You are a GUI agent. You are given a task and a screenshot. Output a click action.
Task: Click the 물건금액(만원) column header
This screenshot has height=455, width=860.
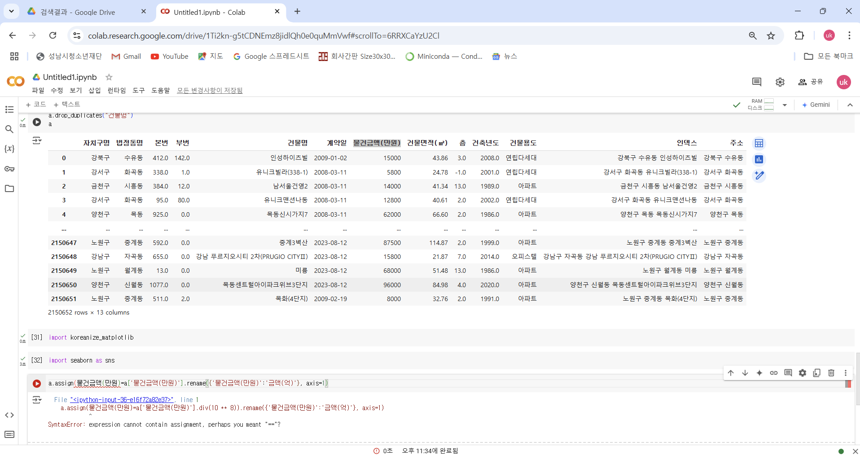377,143
